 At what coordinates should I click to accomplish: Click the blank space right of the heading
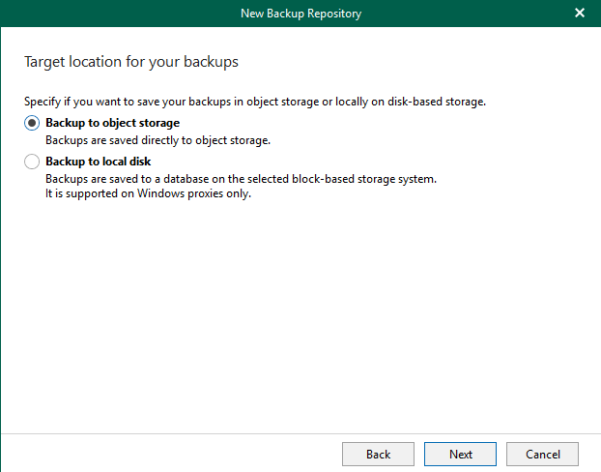pos(415,62)
